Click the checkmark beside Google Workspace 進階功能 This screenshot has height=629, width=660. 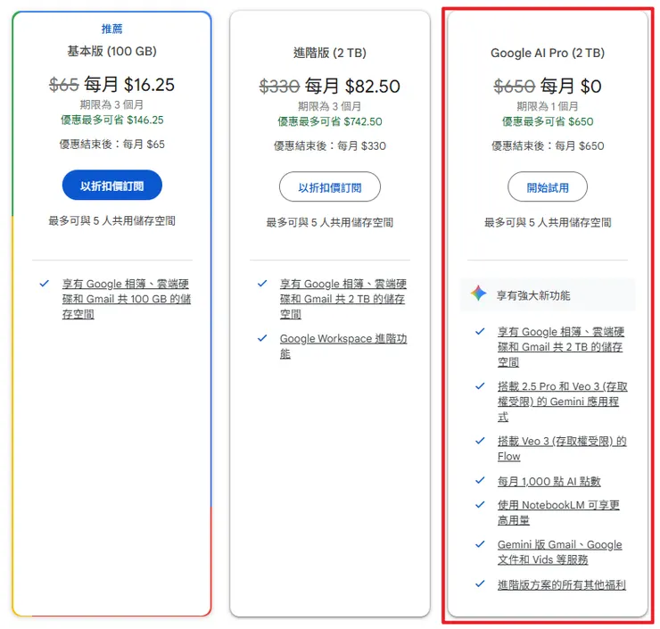point(262,338)
